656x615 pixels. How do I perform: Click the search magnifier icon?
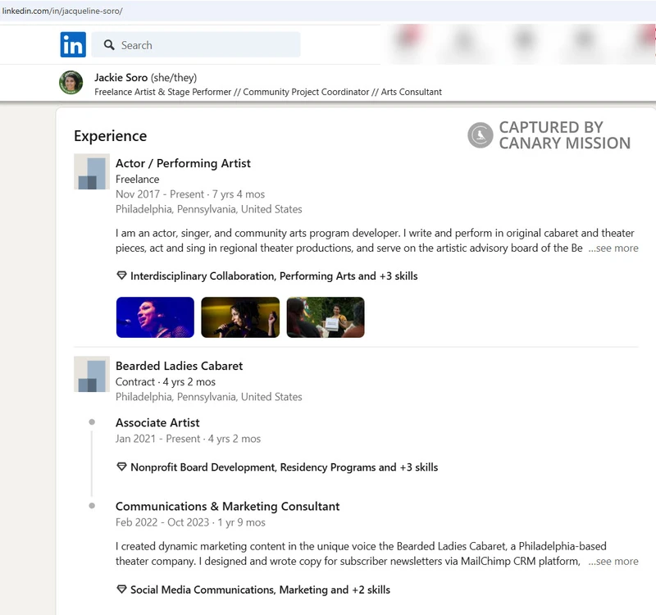point(110,44)
